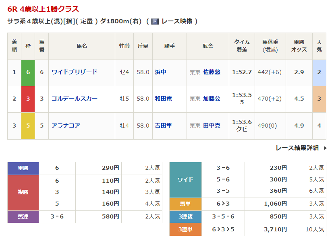Open horse ワイドブリザード page
Viewport: 334px width, 239px height.
(x=75, y=72)
